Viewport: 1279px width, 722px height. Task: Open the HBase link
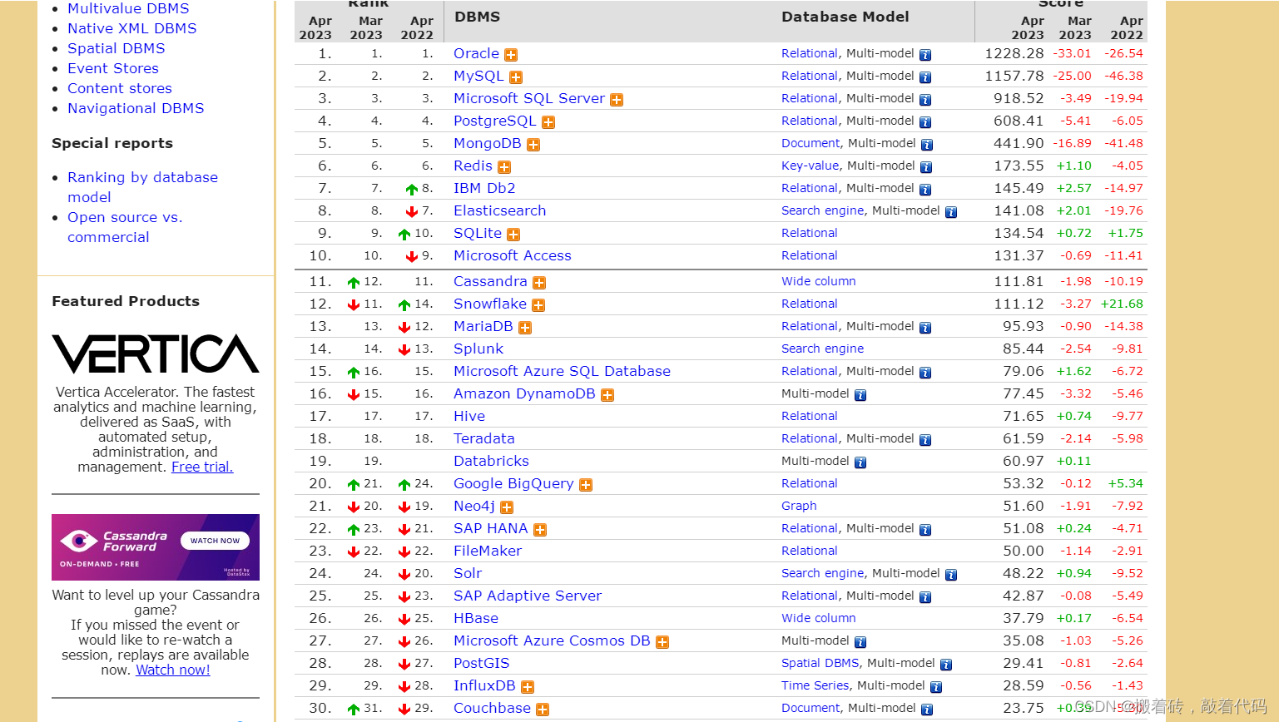coord(476,618)
